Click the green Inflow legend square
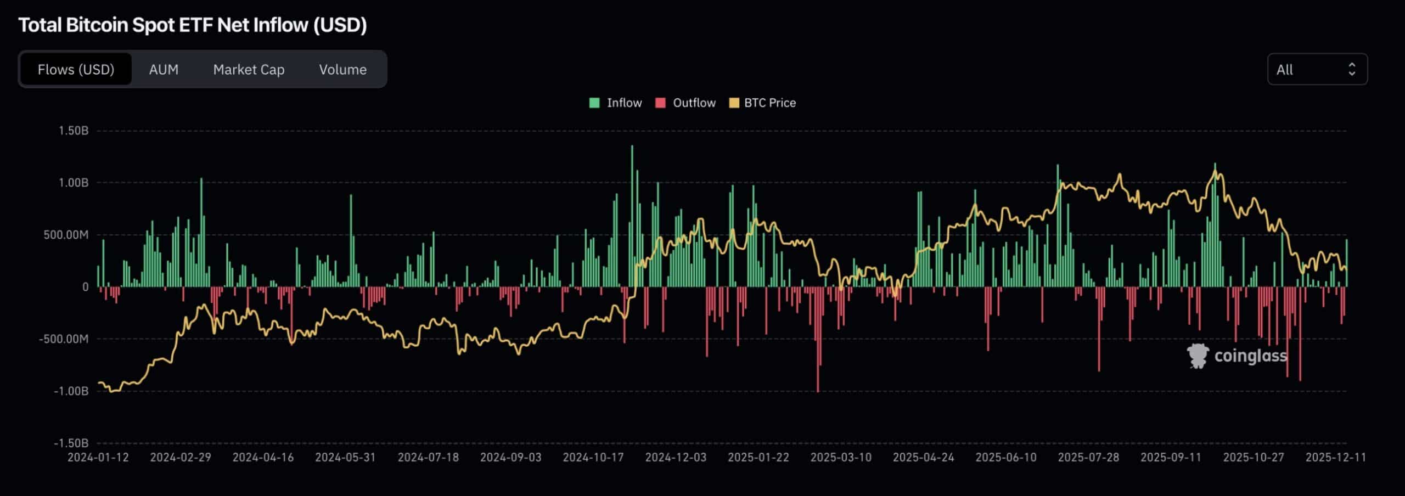Image resolution: width=1405 pixels, height=496 pixels. pyautogui.click(x=594, y=103)
